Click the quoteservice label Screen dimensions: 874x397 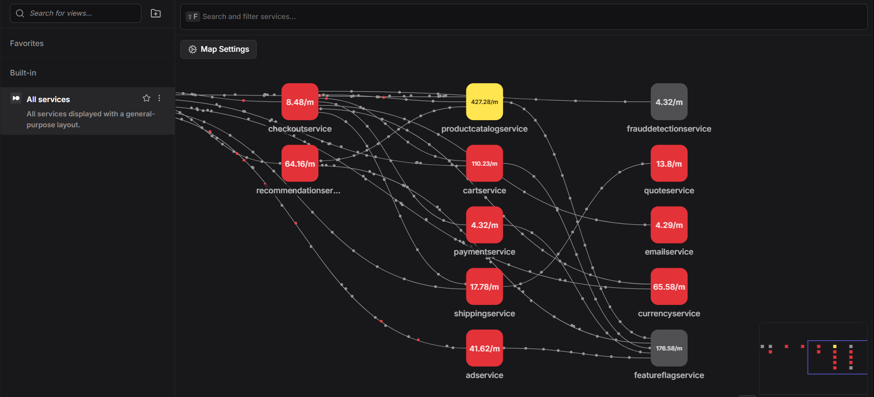[669, 190]
